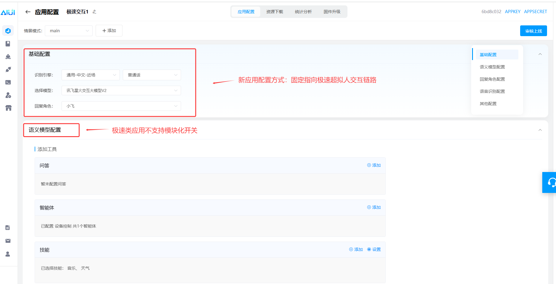Click the plug connector icon in sidebar

(8, 69)
